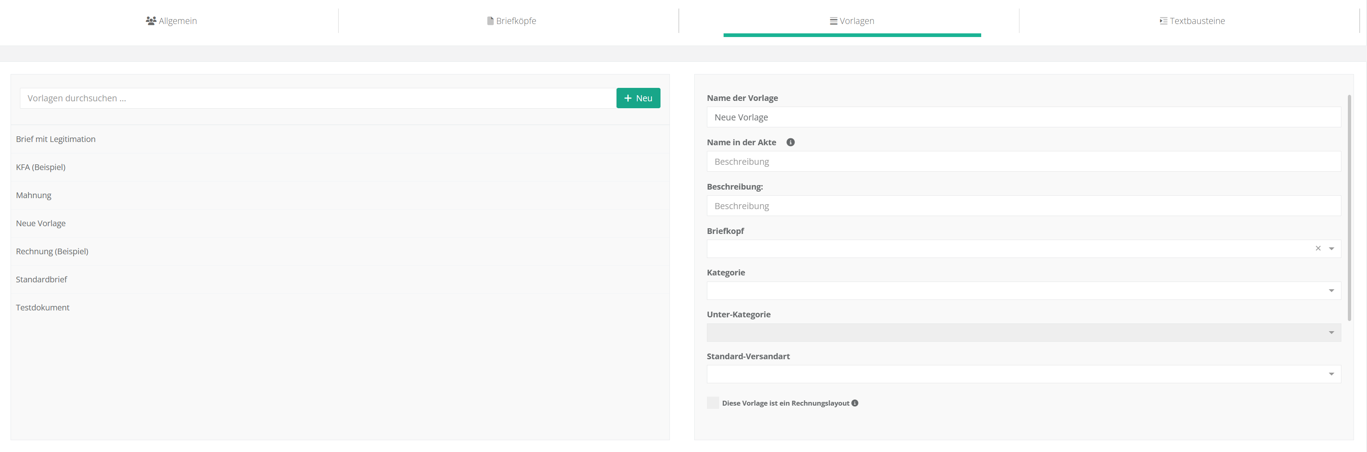
Task: Click the Name der Vorlage input field
Action: (1023, 117)
